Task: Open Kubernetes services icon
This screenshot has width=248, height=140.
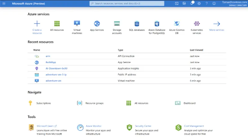Action: point(197,24)
